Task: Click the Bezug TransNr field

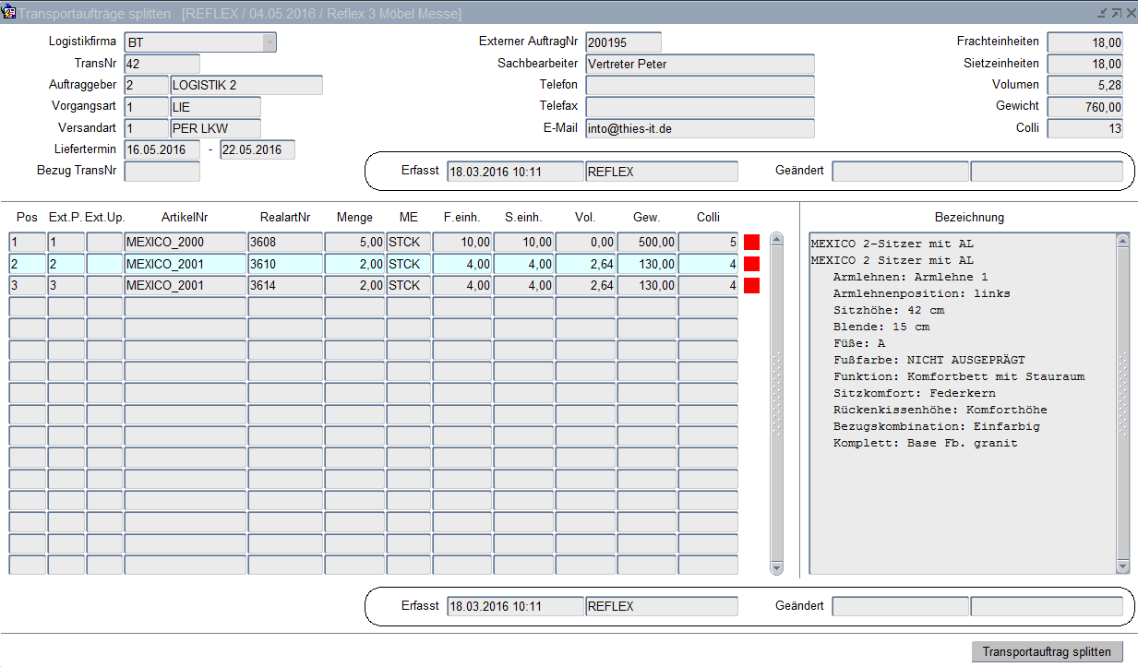Action: (162, 171)
